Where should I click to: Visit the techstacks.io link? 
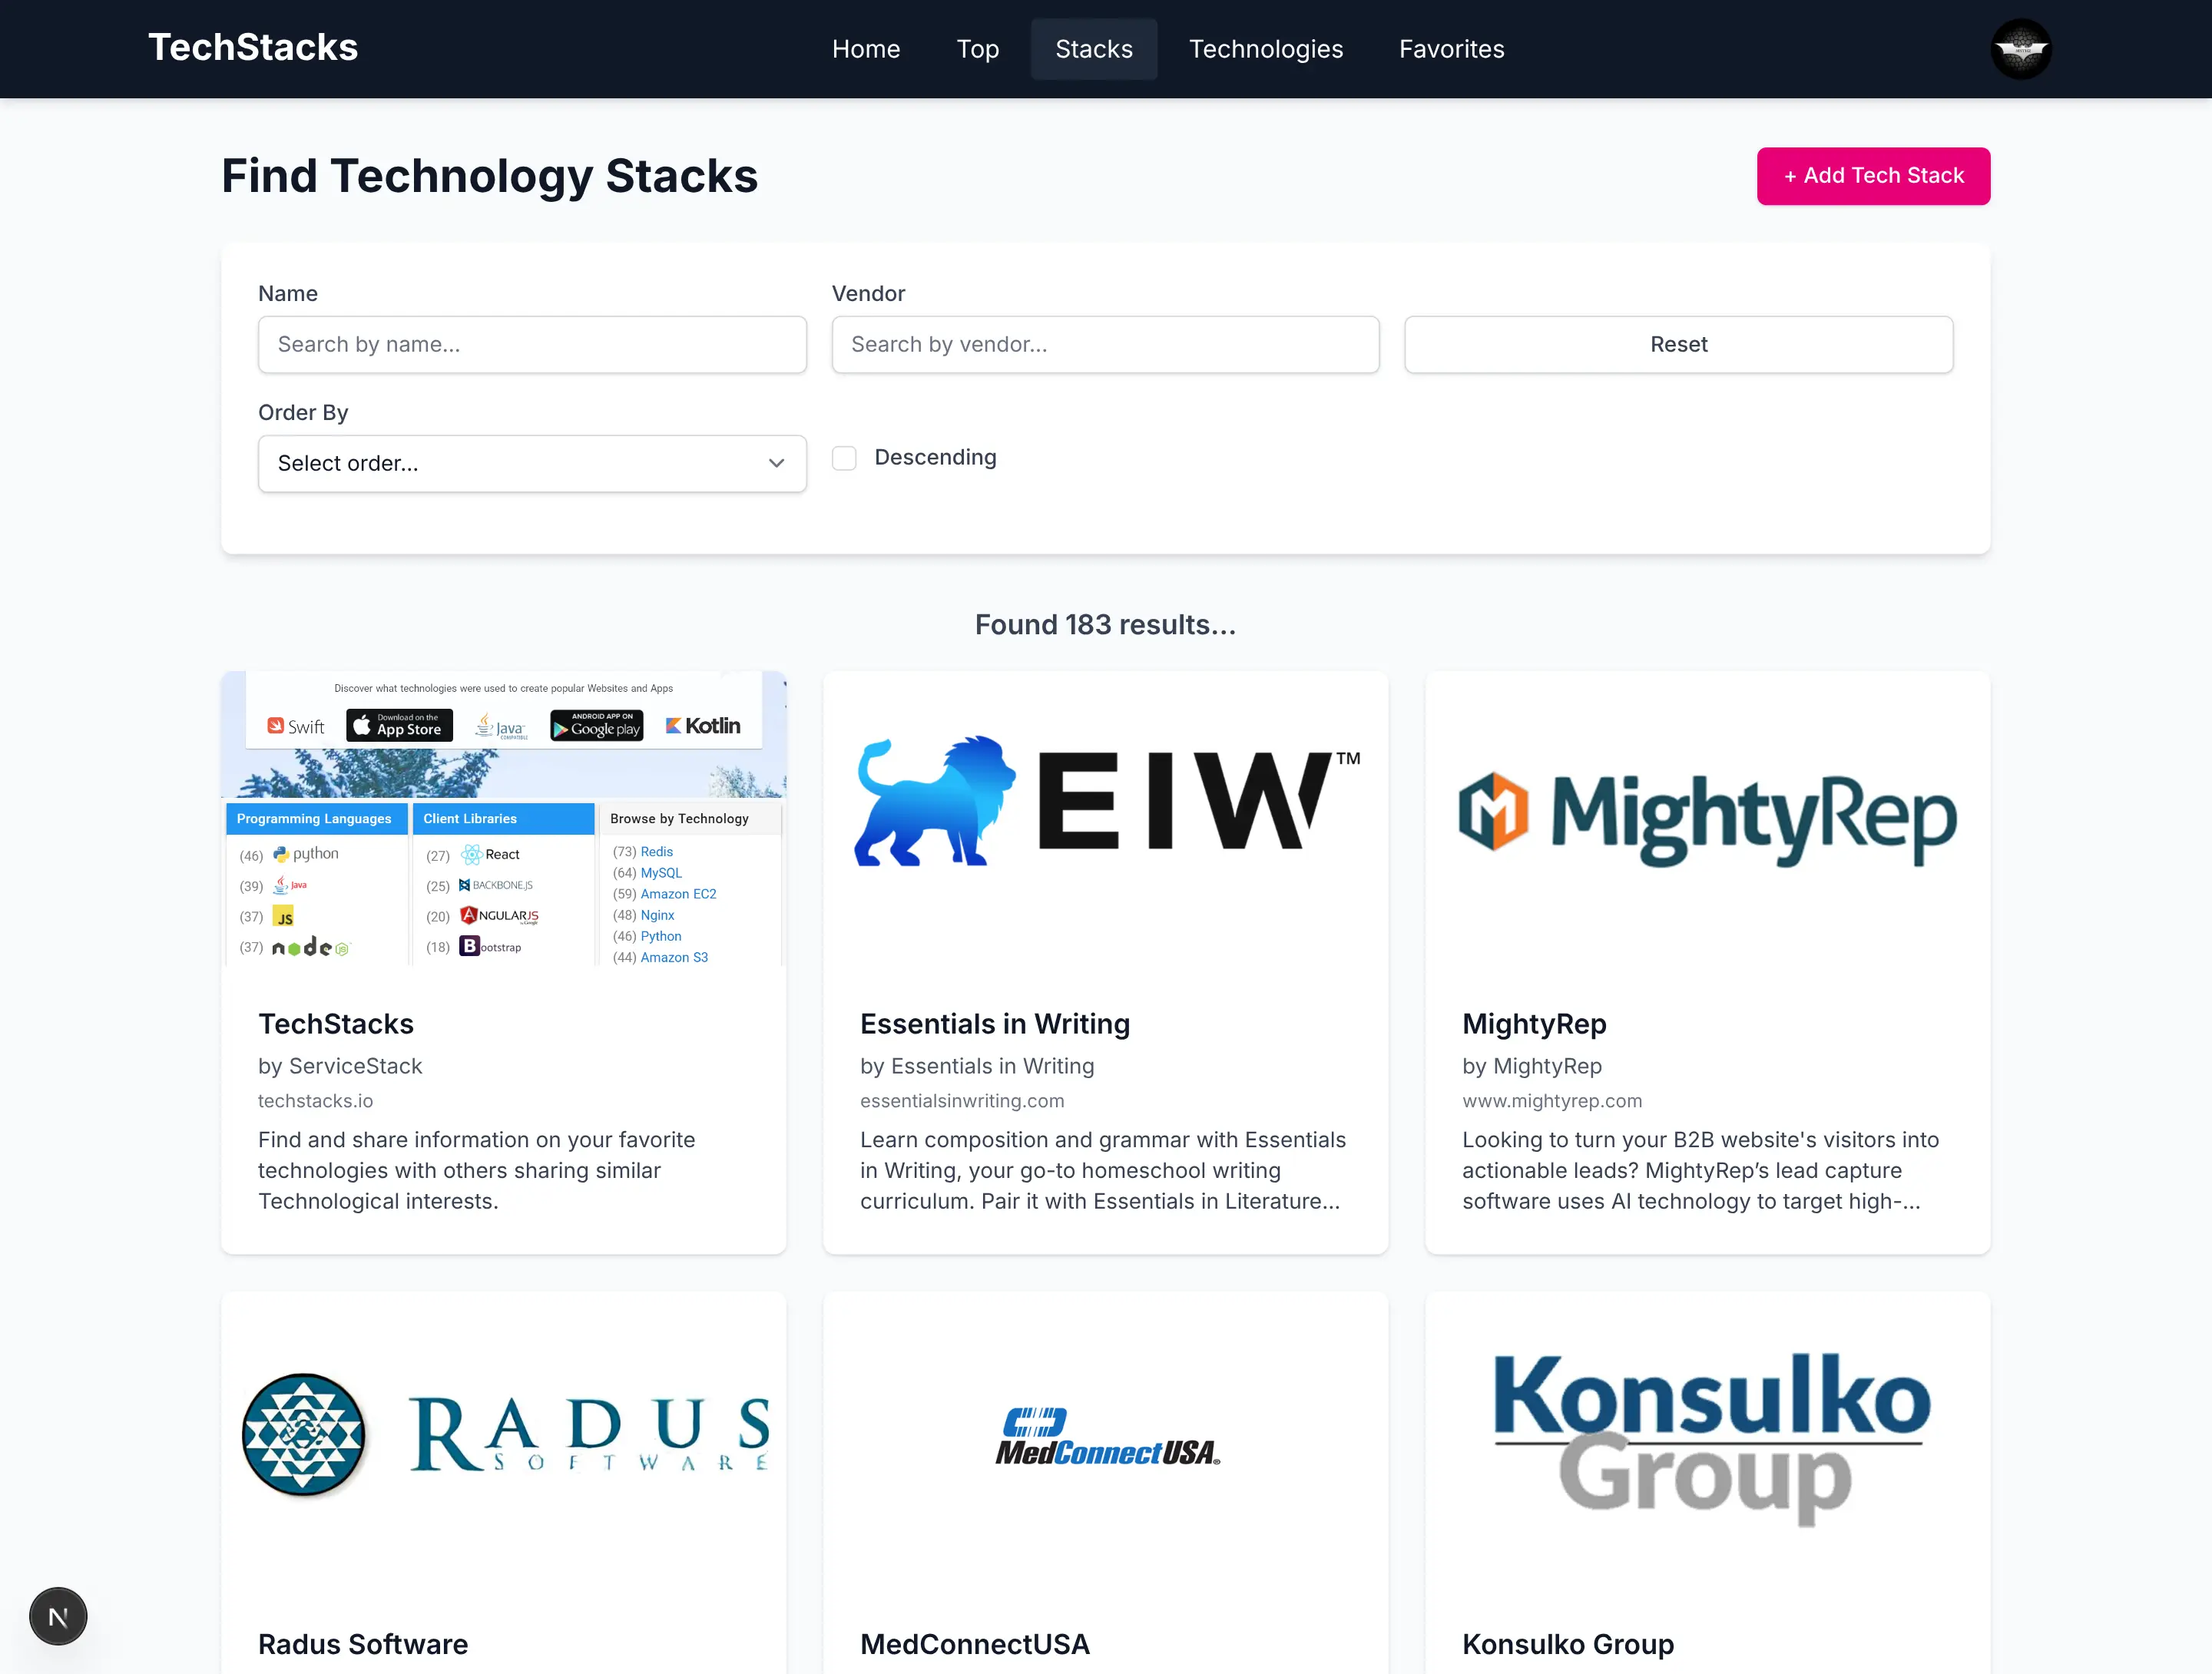tap(315, 1101)
